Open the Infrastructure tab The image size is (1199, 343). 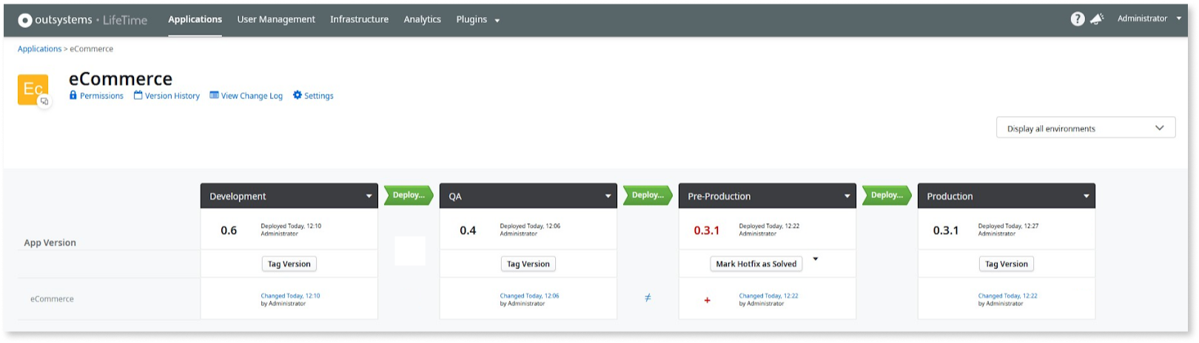359,19
